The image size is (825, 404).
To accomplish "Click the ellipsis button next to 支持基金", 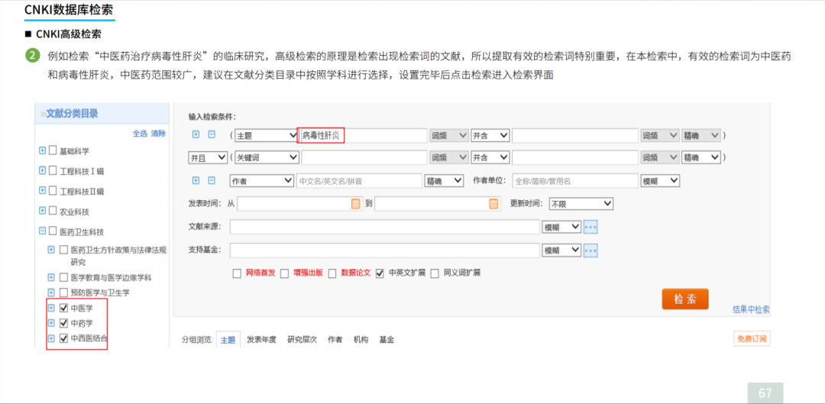I will pos(590,250).
